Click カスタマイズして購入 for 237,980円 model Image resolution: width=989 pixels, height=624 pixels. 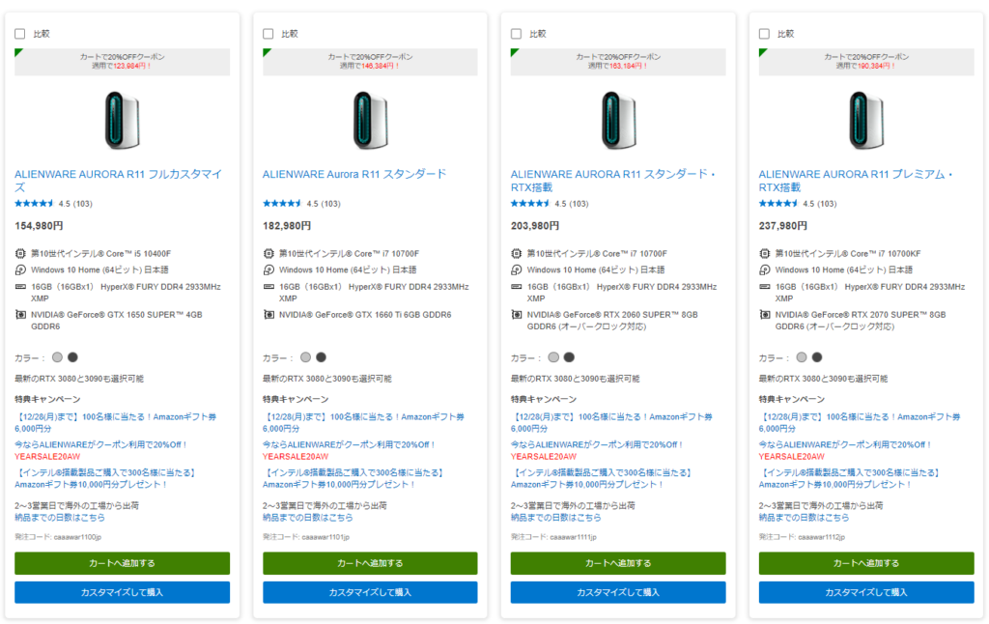pos(866,592)
